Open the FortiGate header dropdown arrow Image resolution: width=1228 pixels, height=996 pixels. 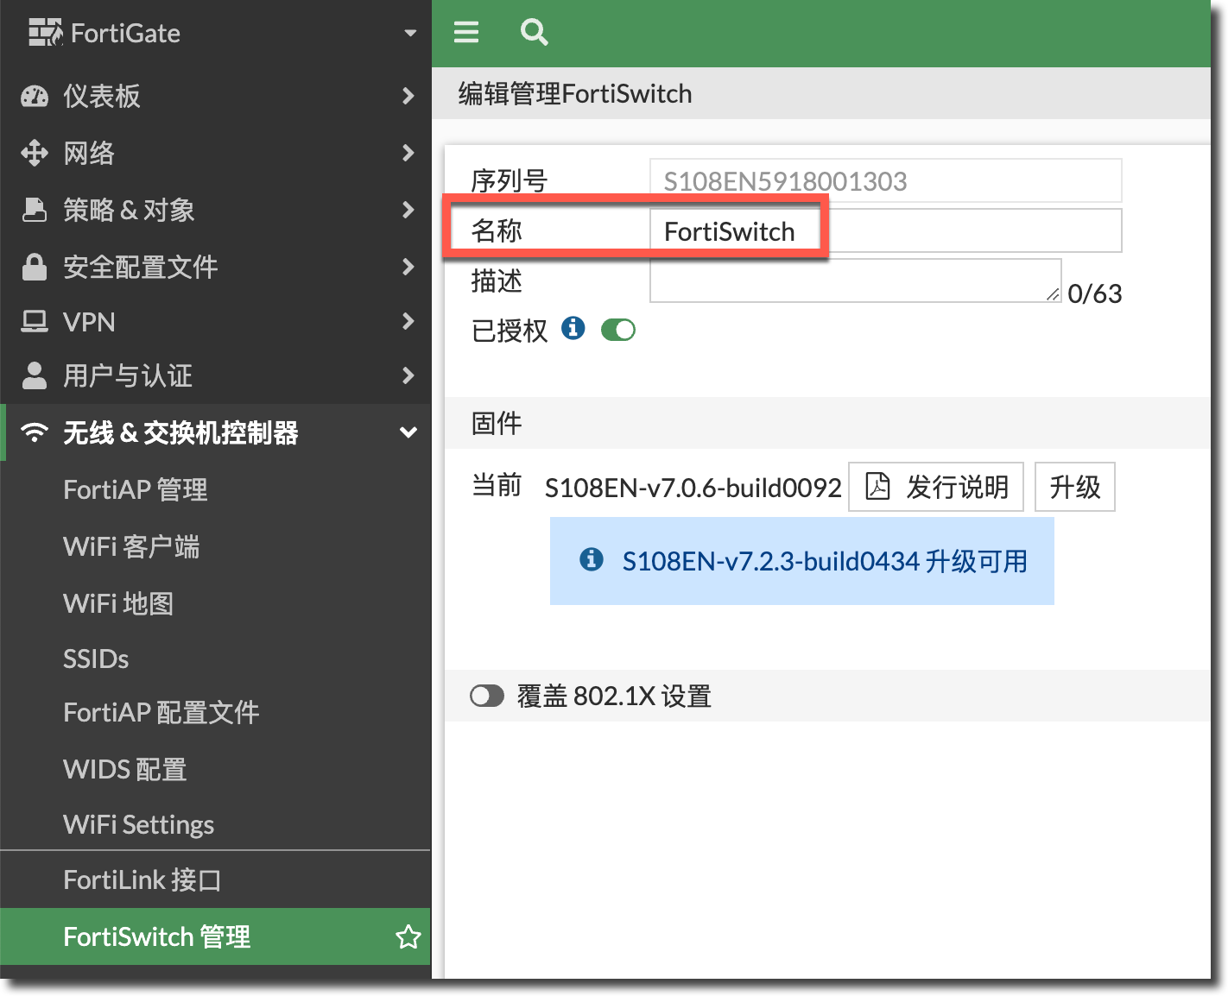(x=410, y=33)
